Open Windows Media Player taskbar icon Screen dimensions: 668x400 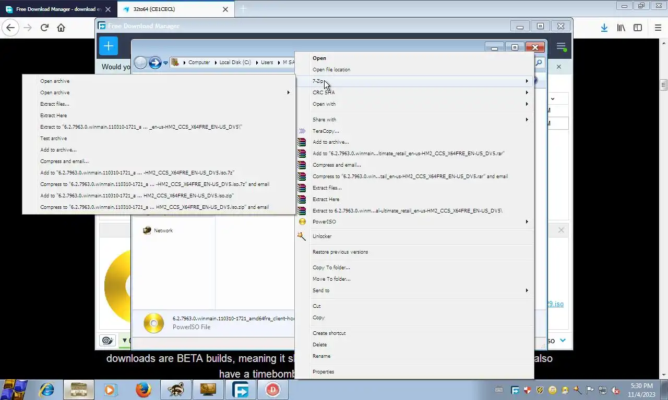pyautogui.click(x=110, y=390)
